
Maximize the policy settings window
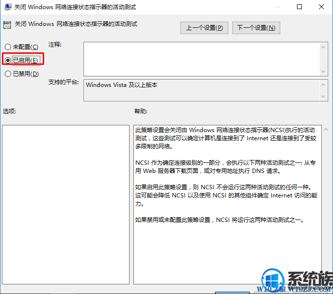(x=299, y=7)
